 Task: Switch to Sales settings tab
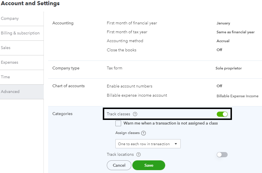coord(6,48)
